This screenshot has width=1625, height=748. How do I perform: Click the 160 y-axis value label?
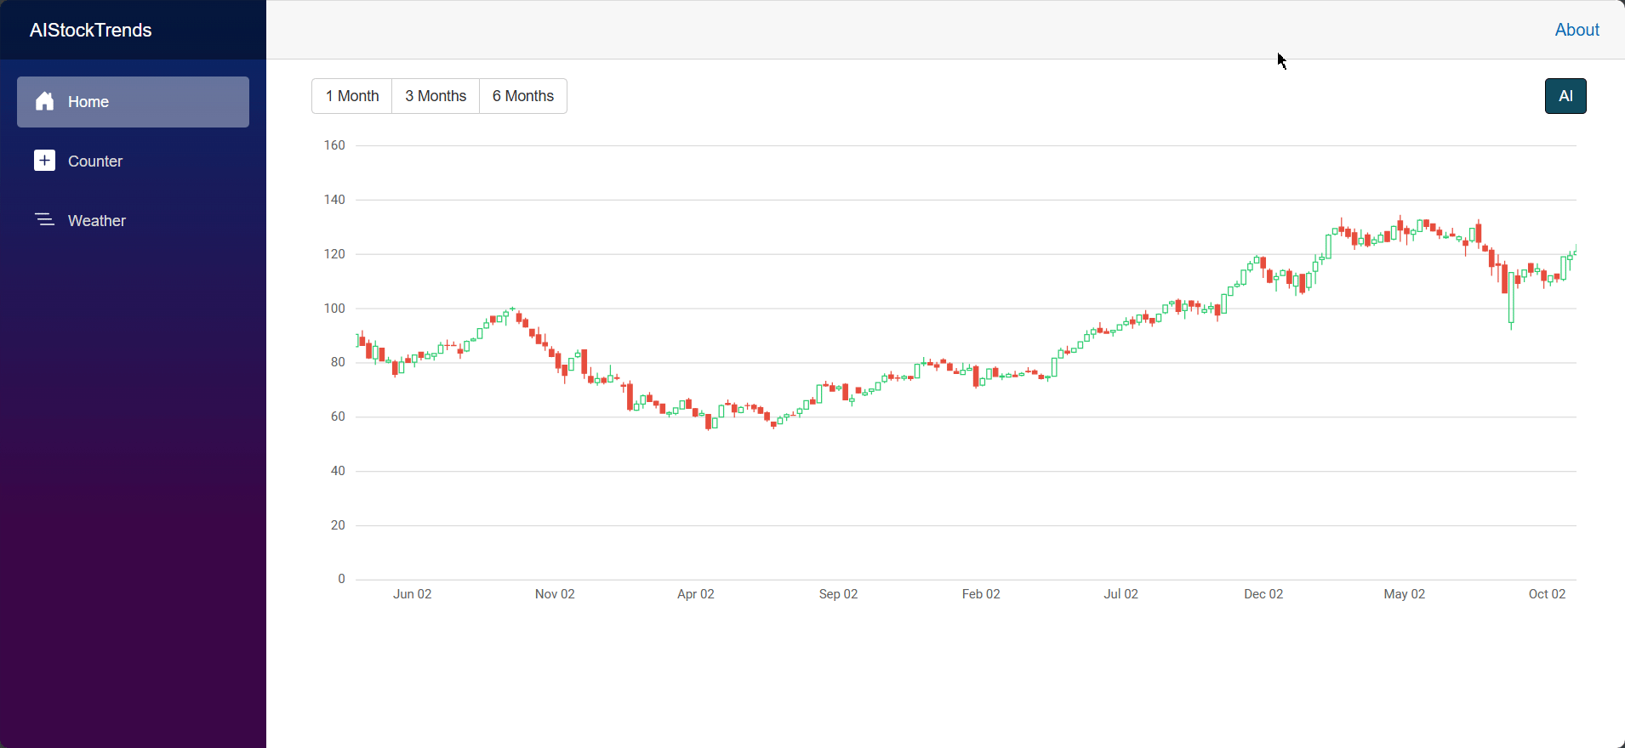click(334, 145)
